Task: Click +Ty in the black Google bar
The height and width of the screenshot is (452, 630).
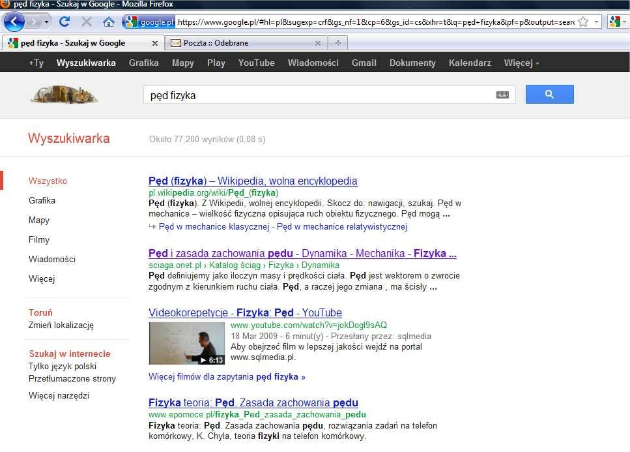Action: [x=36, y=63]
